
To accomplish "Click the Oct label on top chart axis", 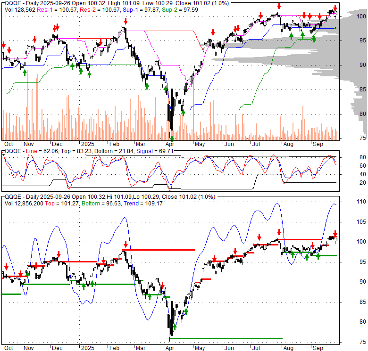I will click(8, 144).
